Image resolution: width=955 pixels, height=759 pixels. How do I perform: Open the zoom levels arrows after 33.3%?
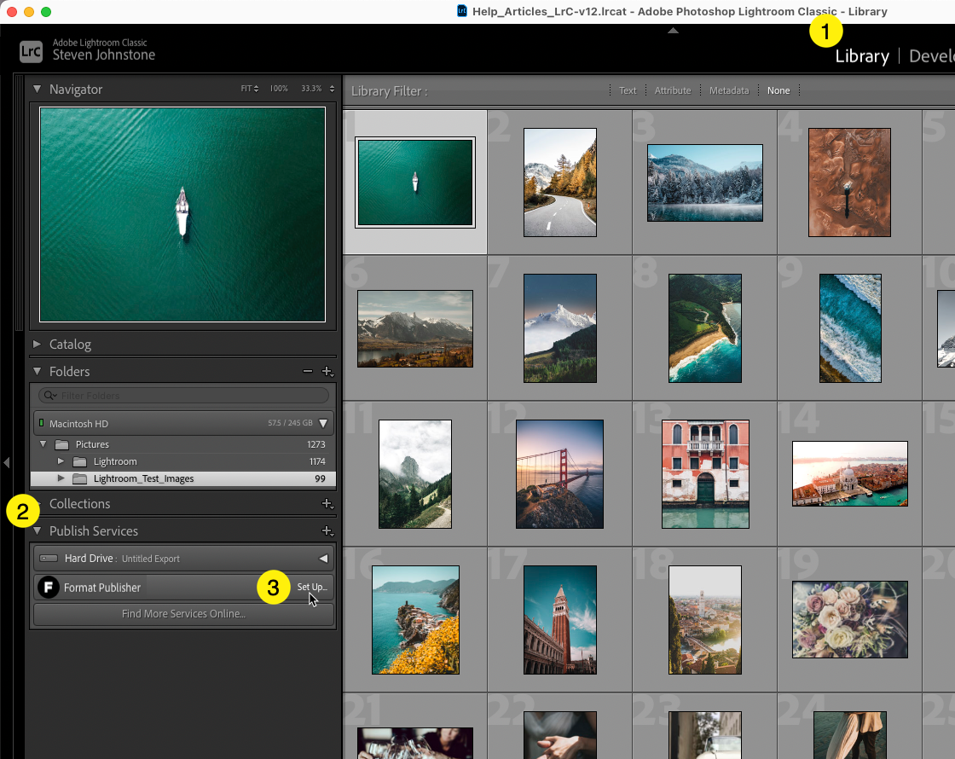332,89
